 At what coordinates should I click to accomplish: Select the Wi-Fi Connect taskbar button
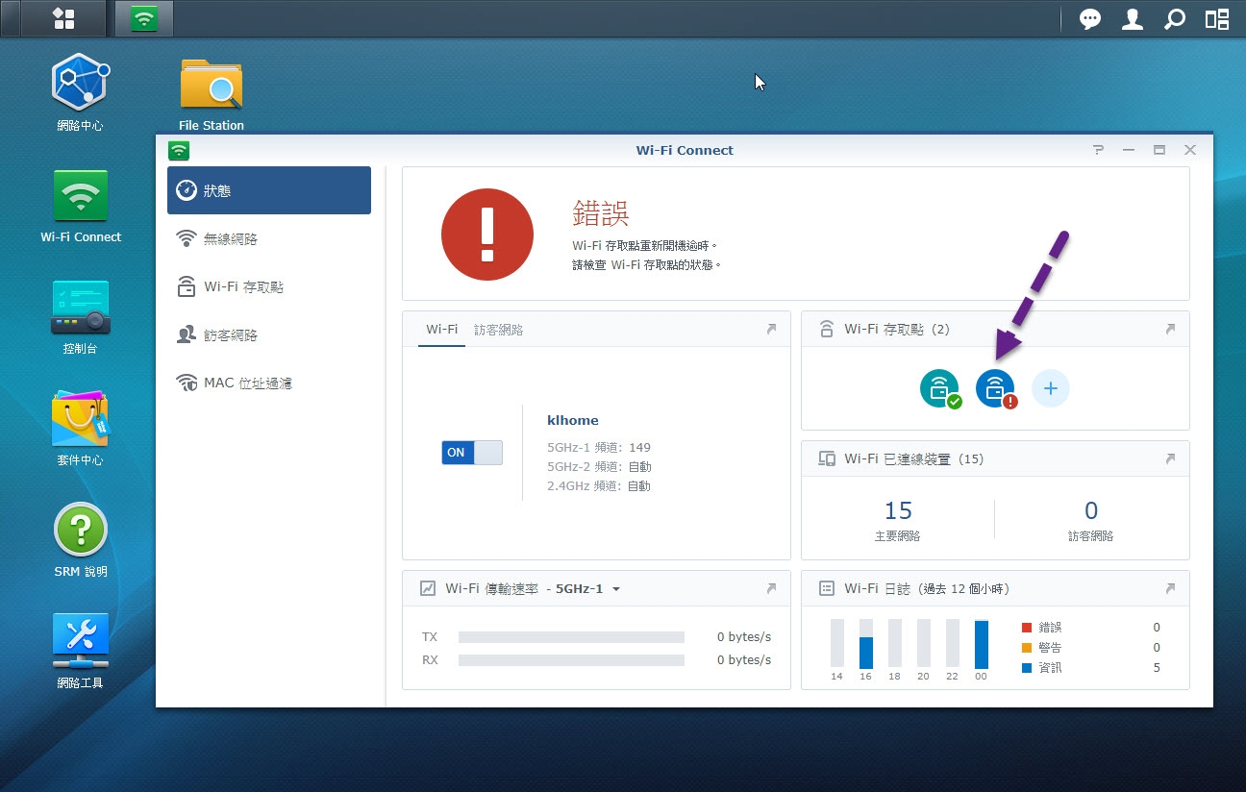click(144, 18)
